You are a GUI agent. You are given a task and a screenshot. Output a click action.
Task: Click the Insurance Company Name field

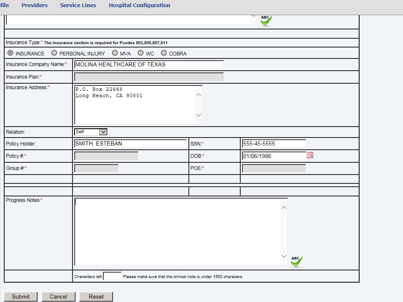click(148, 64)
